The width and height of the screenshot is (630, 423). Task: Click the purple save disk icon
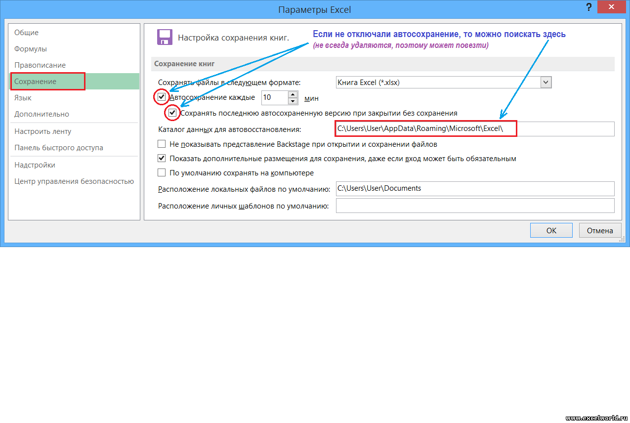tap(165, 37)
